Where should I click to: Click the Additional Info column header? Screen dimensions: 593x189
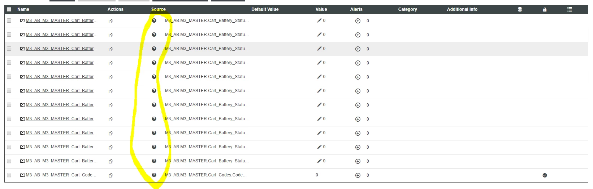(462, 9)
